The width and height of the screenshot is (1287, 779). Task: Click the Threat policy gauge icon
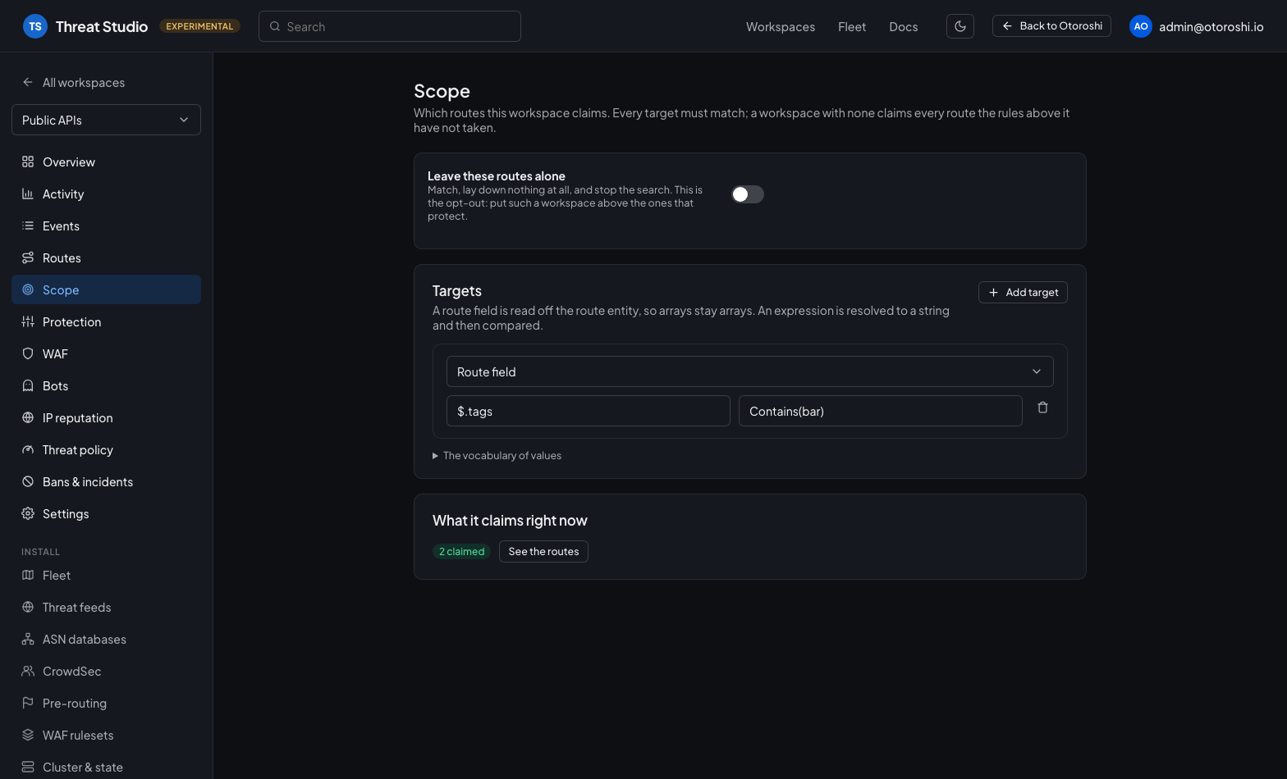coord(28,449)
